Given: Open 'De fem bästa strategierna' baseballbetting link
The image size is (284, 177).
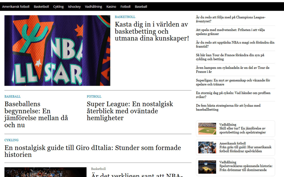Looking at the screenshot, I should [228, 108].
